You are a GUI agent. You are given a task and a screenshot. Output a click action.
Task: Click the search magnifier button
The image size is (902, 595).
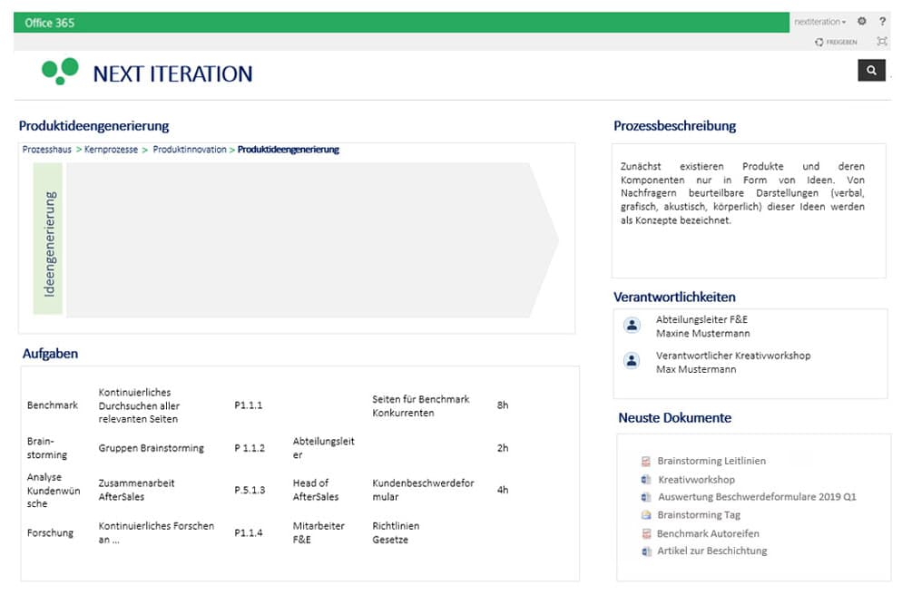pyautogui.click(x=871, y=70)
